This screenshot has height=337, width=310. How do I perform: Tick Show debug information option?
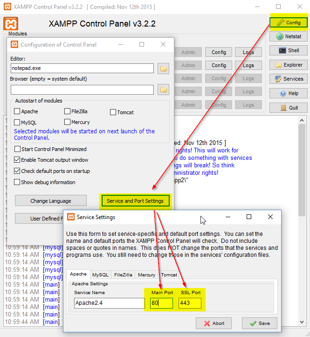click(18, 182)
